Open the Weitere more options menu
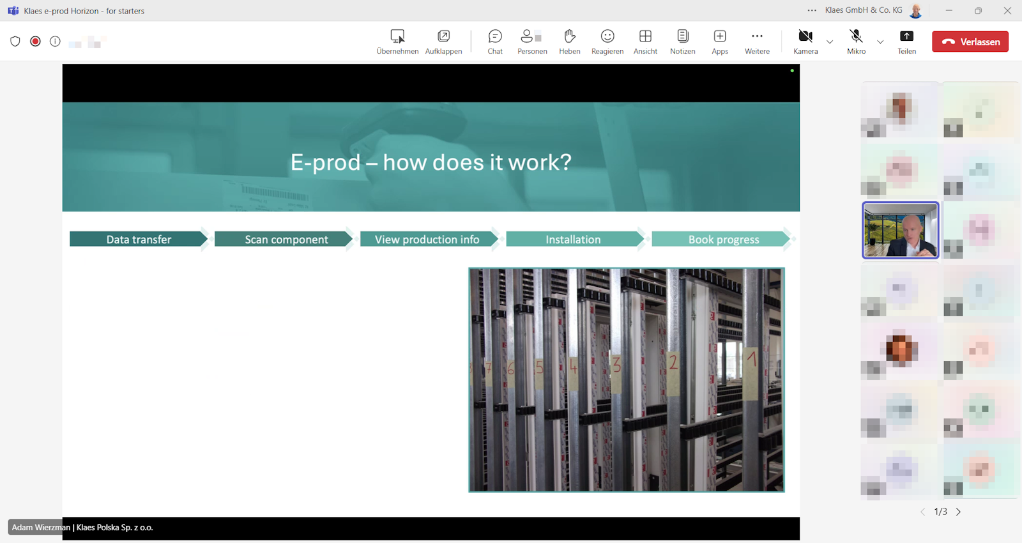 (x=757, y=42)
